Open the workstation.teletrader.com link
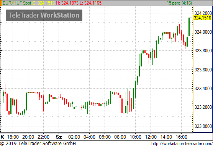This screenshot has height=147, width=213. (x=182, y=144)
